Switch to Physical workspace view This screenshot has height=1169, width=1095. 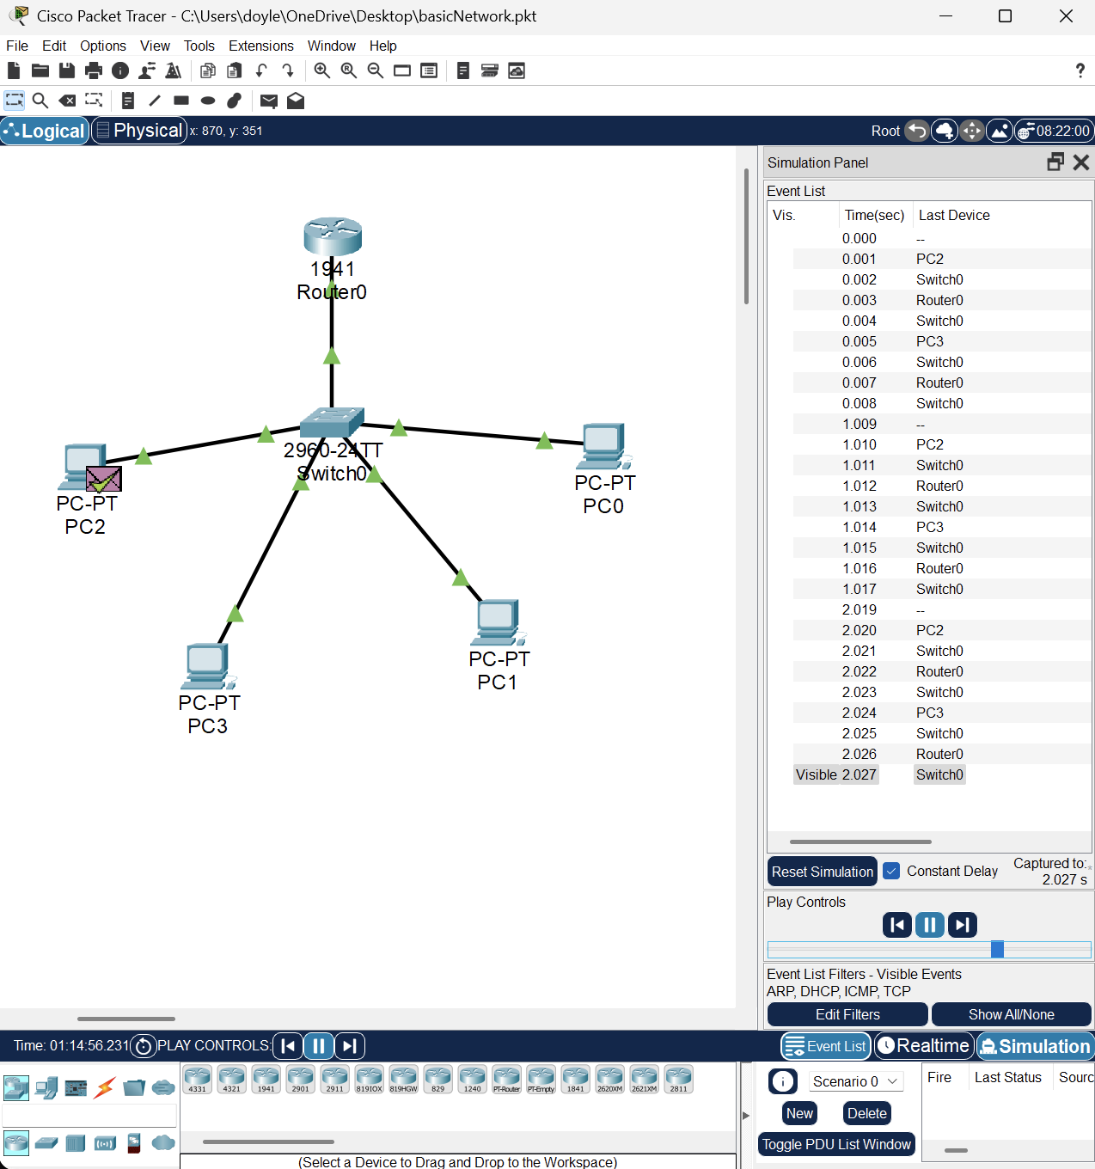click(x=139, y=131)
